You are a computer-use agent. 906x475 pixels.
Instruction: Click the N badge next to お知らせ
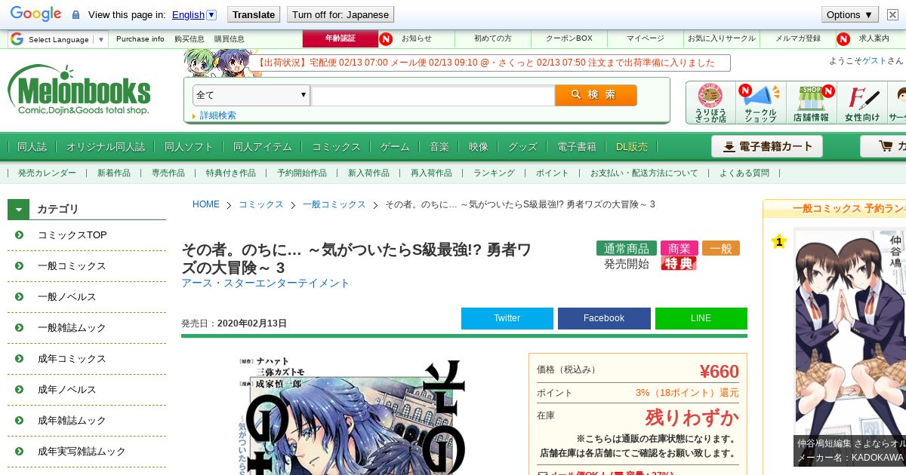point(386,38)
